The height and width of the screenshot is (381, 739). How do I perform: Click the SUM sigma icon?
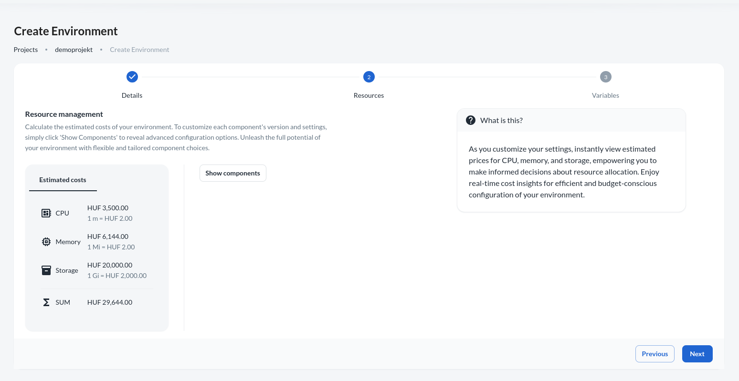pos(46,302)
